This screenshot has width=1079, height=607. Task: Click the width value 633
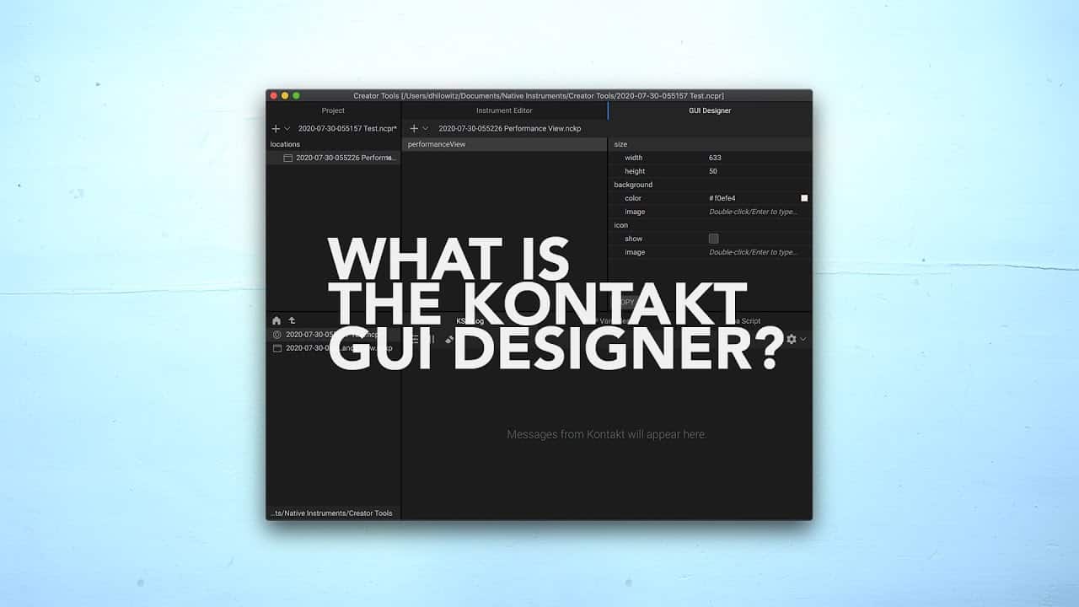click(x=715, y=158)
